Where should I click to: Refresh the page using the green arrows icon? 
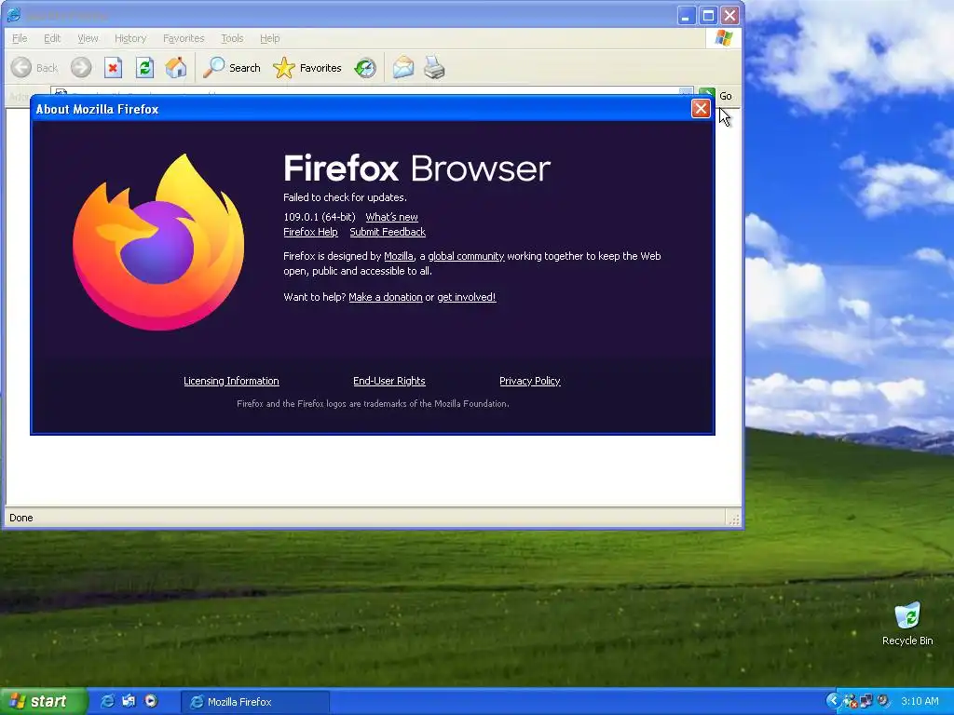pos(144,67)
